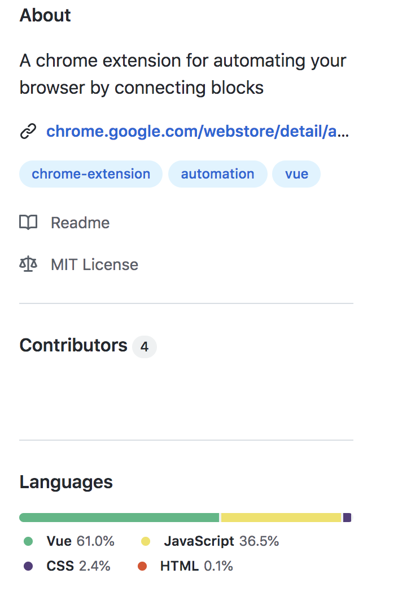
Task: Click the purple dot beside CSS
Action: [28, 566]
